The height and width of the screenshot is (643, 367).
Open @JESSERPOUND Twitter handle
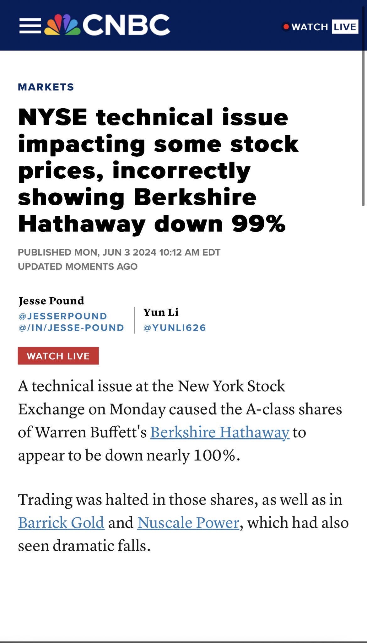pyautogui.click(x=63, y=316)
